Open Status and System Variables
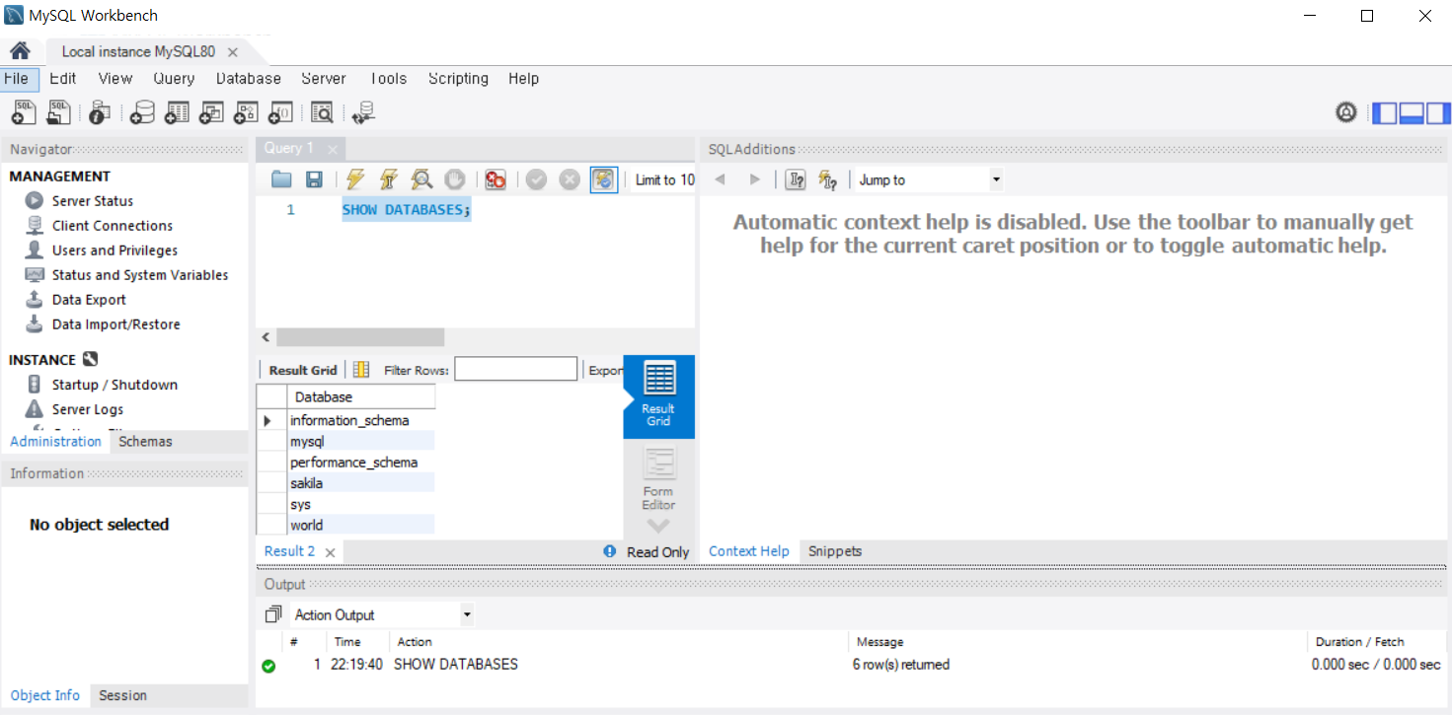 140,274
